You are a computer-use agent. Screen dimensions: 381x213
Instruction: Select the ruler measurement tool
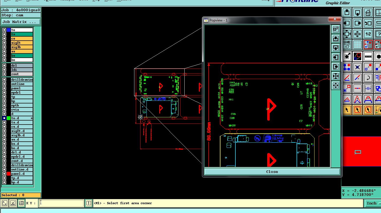click(x=368, y=56)
